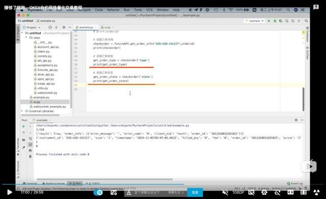Screen dimensions: 326x199
Task: Click the green Run button in PyCharm toolbar
Action: coord(269,21)
